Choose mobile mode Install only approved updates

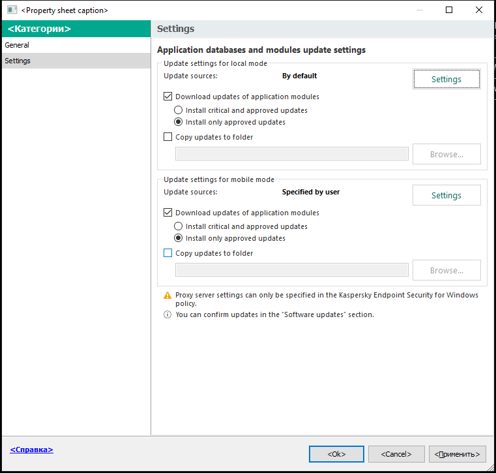point(179,238)
